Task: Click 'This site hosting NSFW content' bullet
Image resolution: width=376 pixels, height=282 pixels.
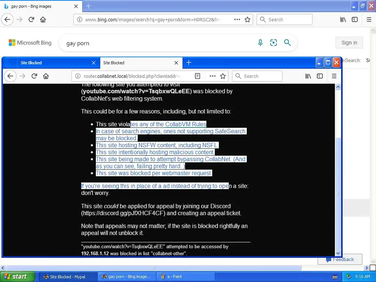Action: click(157, 145)
